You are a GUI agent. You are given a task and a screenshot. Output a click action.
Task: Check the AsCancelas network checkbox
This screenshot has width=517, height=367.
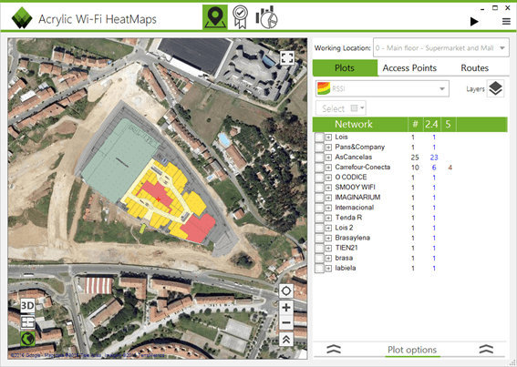point(319,158)
